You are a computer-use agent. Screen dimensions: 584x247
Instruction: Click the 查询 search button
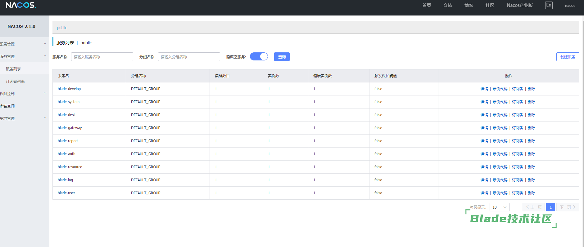(282, 57)
